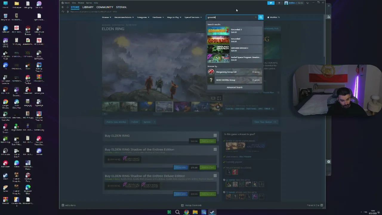382x215 pixels.
Task: Open the Google Chrome desktop shortcut
Action: 5,103
